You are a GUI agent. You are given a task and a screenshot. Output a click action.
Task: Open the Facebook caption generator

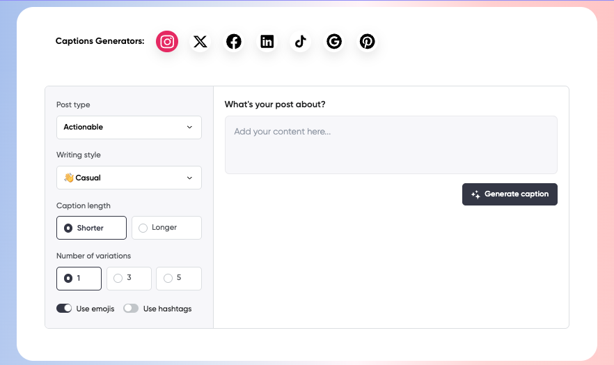pos(234,42)
